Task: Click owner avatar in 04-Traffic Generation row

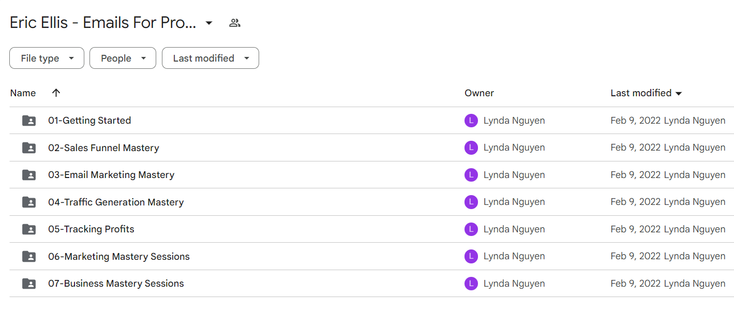Action: click(x=471, y=202)
